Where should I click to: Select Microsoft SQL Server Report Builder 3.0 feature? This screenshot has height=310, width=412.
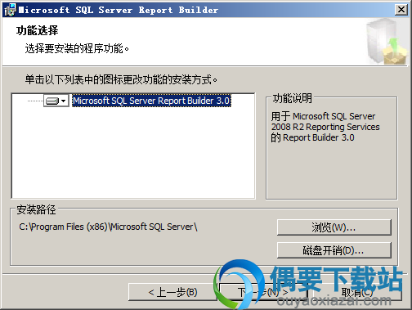click(x=151, y=101)
